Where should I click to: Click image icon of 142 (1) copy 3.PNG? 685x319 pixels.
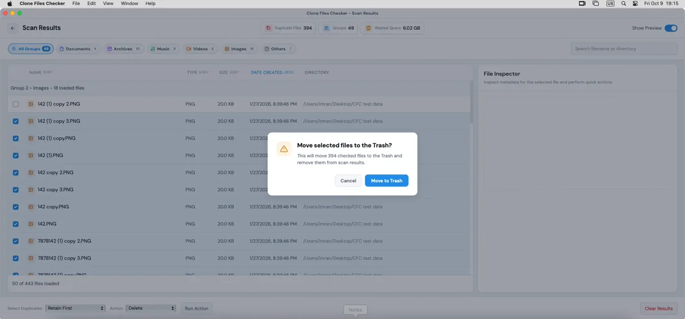tap(31, 122)
